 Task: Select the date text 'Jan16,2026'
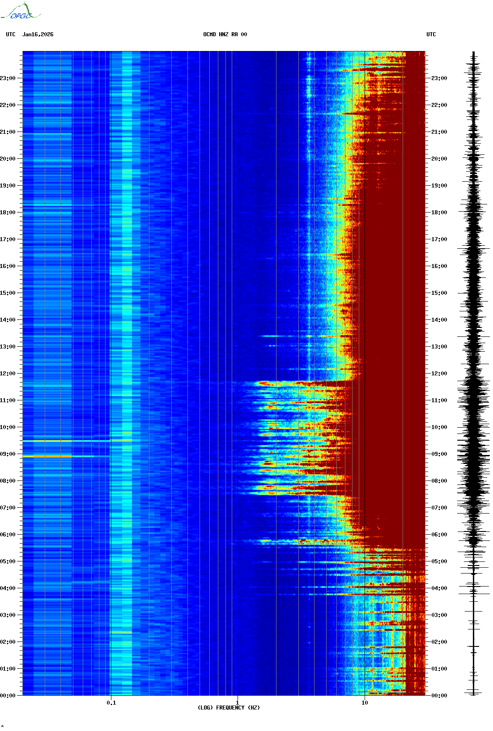click(x=38, y=34)
